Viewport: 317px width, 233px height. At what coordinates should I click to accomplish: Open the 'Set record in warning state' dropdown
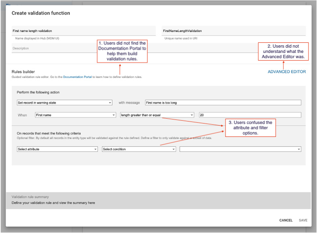point(64,103)
